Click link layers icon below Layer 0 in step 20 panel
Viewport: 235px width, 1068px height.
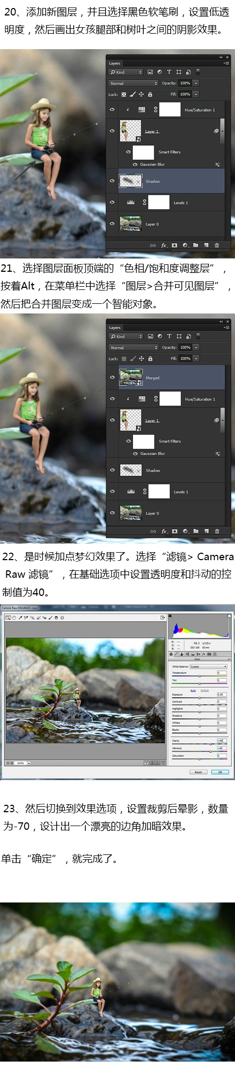click(x=153, y=246)
